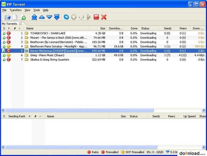
Task: Open torrent file using blue folder icon
Action: 8,17
